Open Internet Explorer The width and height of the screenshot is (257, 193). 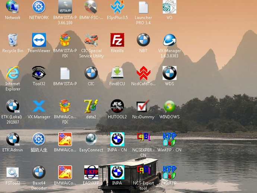[x=13, y=73]
